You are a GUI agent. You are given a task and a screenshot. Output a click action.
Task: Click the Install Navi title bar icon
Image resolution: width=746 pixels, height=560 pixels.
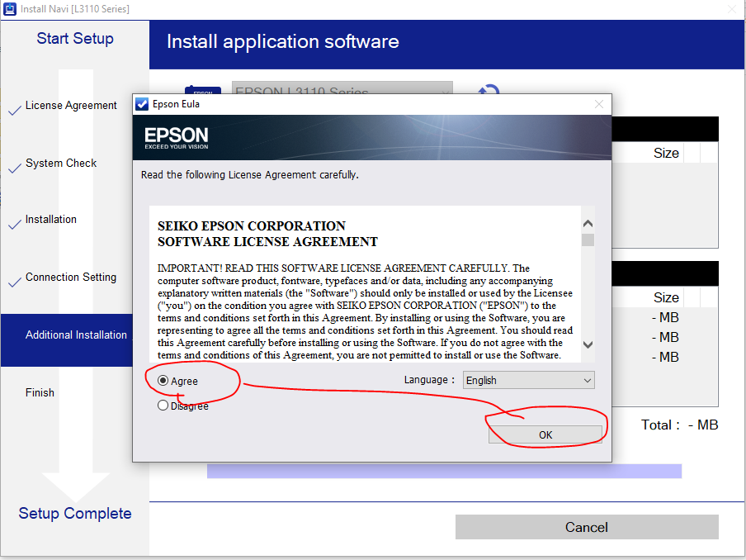pyautogui.click(x=10, y=8)
